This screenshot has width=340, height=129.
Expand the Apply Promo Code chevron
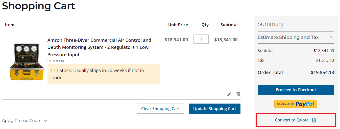(45, 121)
